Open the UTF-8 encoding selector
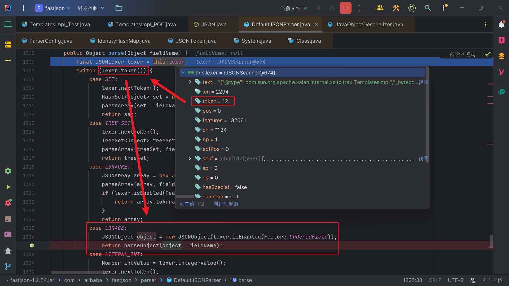Image resolution: width=509 pixels, height=286 pixels. click(455, 280)
